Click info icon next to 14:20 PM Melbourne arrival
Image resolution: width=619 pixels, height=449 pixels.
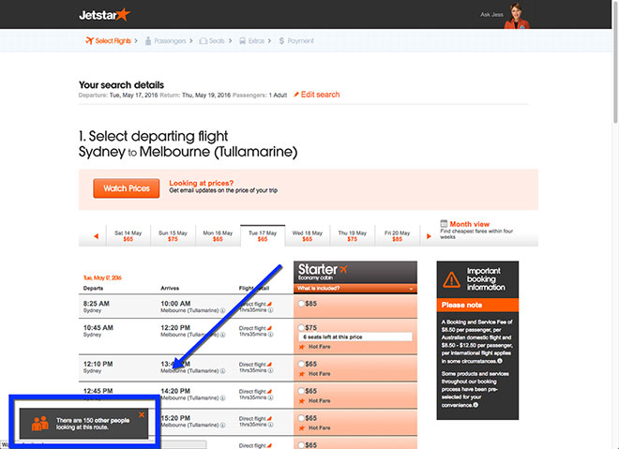pos(222,397)
